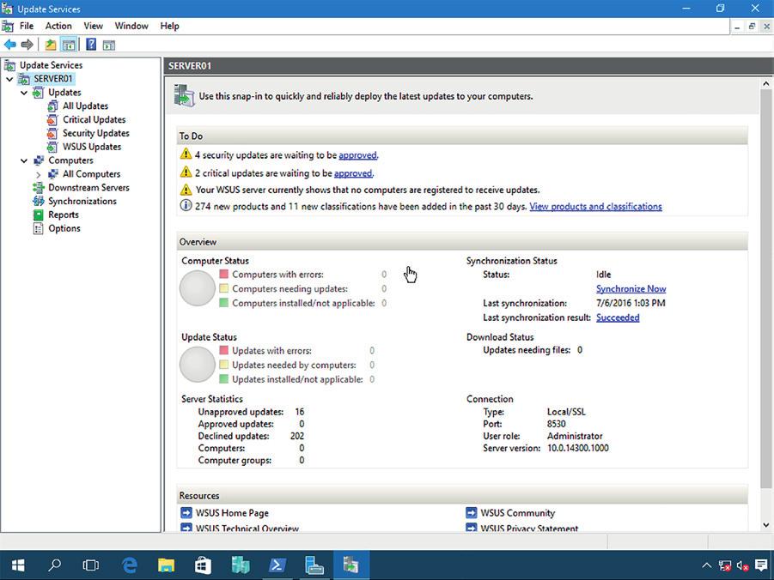Open the Succeeded synchronization result link

tap(618, 317)
